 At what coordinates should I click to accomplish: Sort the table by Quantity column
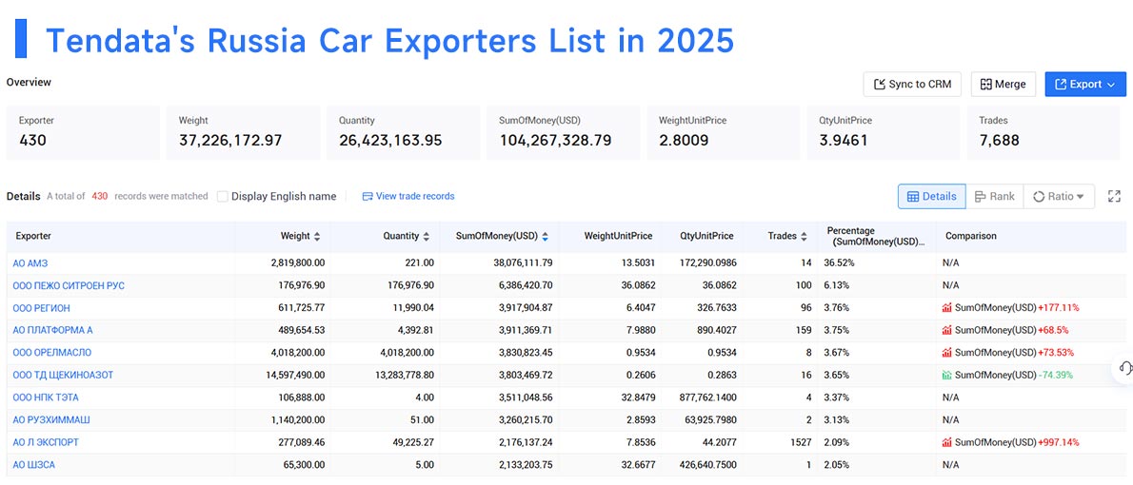[x=427, y=236]
